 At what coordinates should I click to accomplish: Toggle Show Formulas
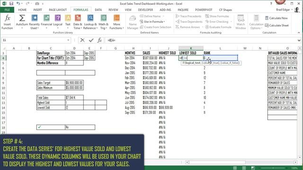click(x=217, y=16)
